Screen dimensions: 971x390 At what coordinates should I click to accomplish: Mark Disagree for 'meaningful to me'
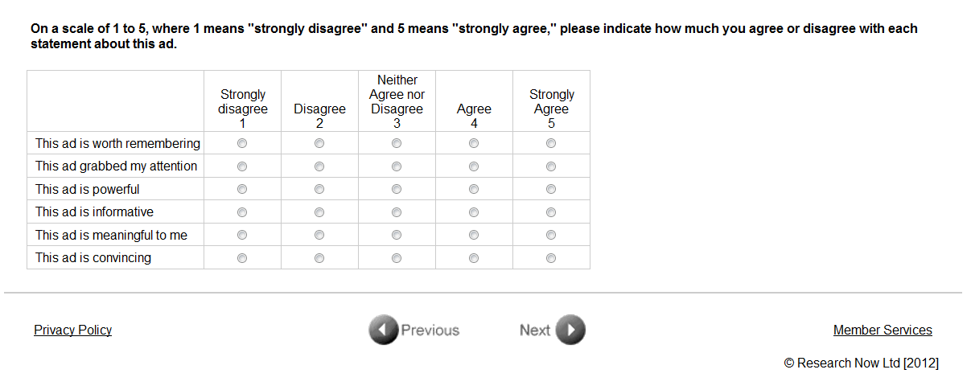[x=319, y=235]
